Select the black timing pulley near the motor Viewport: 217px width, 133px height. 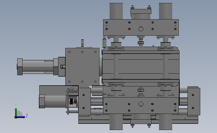[x=71, y=102]
